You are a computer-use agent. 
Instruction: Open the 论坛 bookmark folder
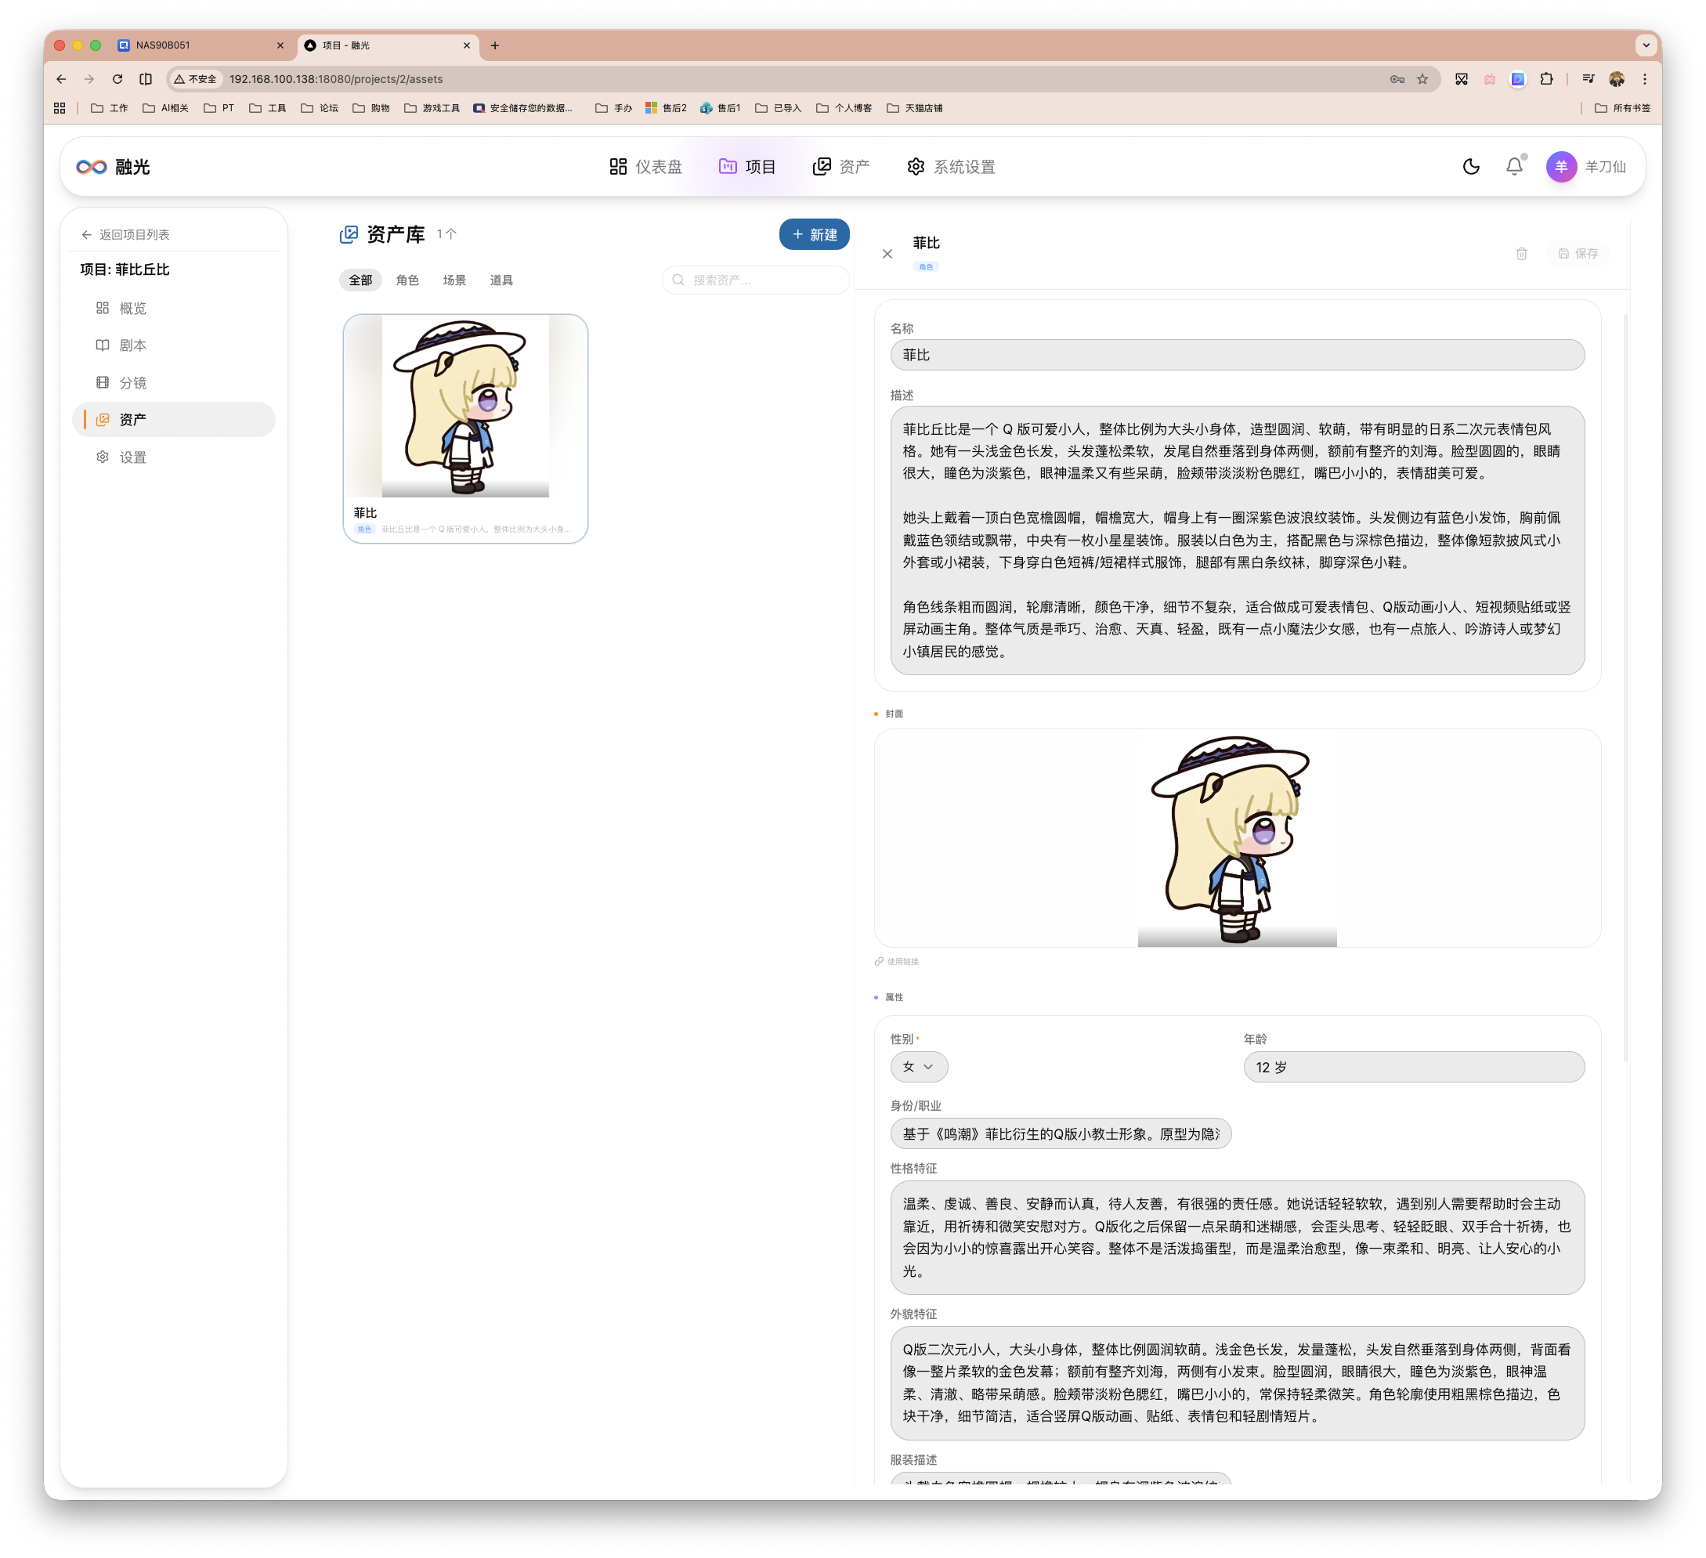click(320, 107)
